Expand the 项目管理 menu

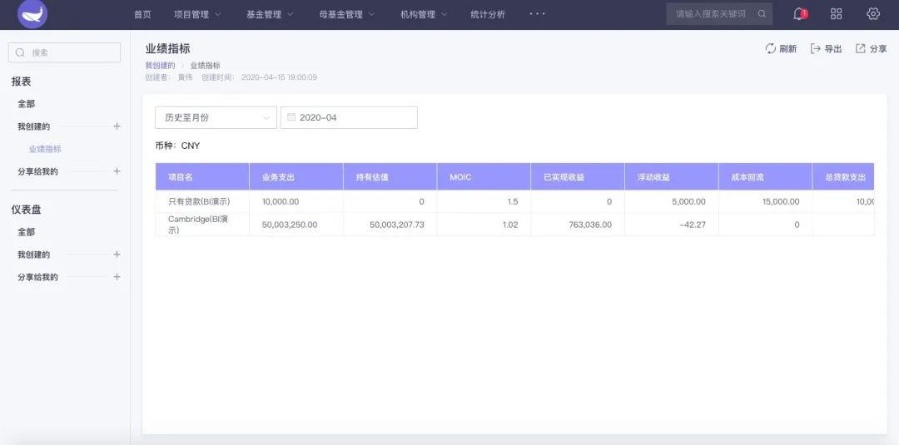coord(197,14)
